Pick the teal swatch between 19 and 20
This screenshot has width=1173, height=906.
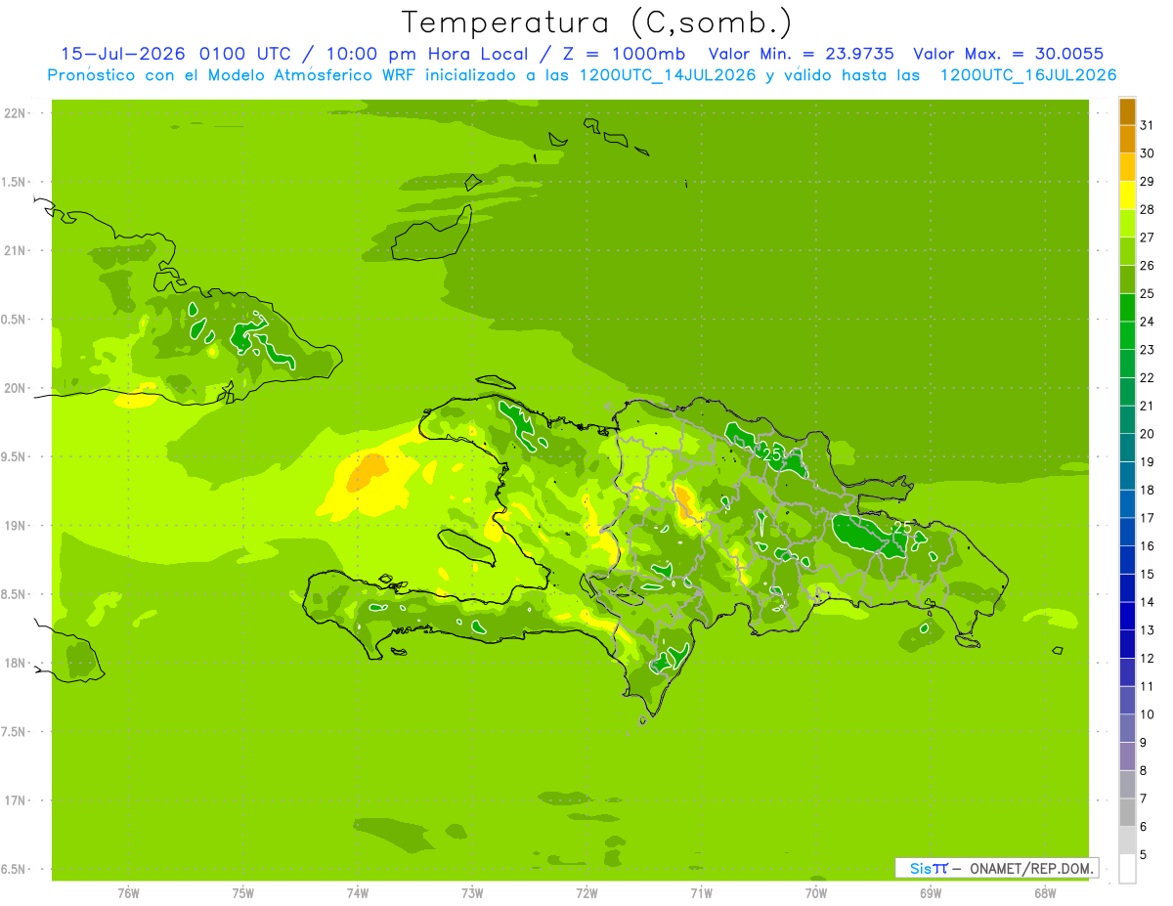(x=1127, y=448)
